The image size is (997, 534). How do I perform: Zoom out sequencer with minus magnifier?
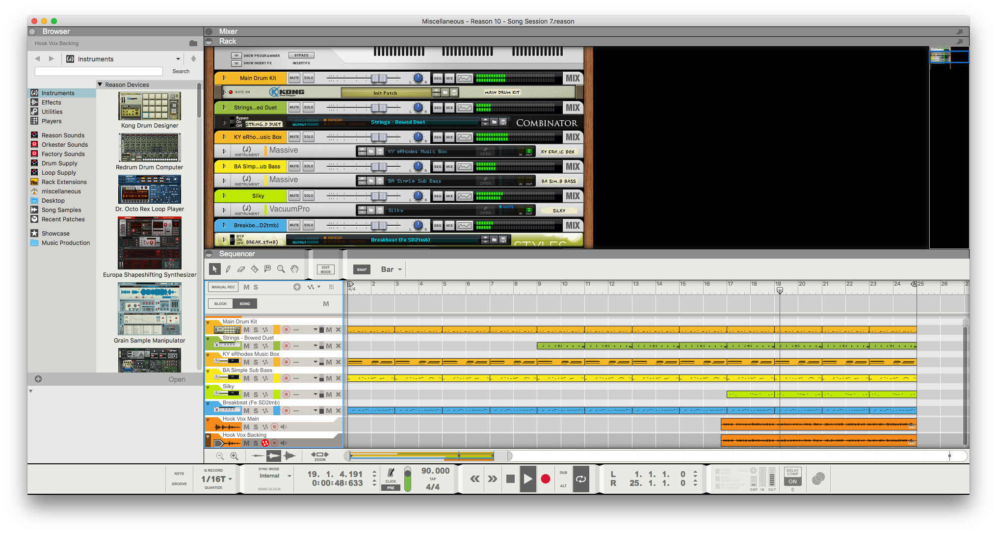(220, 456)
